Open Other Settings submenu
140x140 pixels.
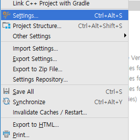point(64,36)
